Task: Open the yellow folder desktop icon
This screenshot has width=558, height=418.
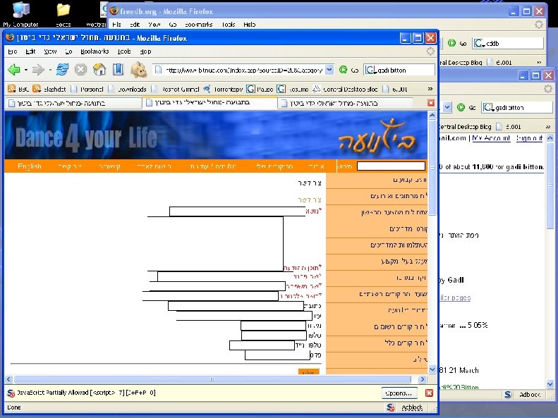Action: [63, 15]
